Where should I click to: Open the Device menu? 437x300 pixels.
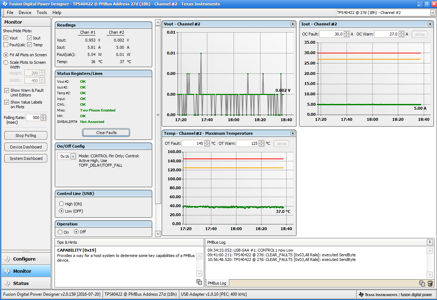pyautogui.click(x=25, y=12)
